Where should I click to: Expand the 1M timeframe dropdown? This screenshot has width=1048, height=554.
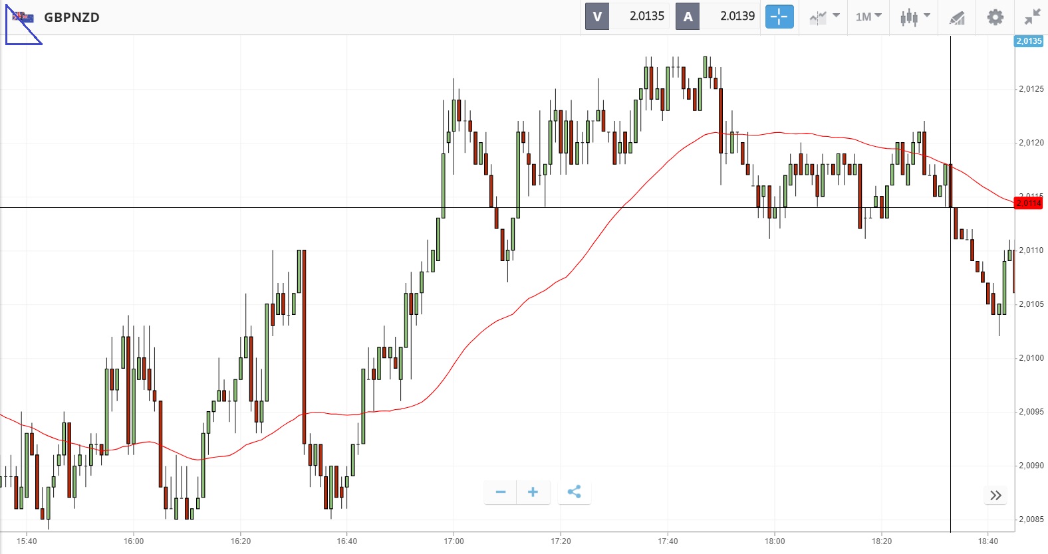[x=868, y=17]
